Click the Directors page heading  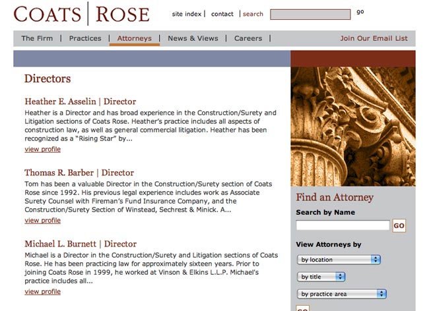tap(48, 78)
